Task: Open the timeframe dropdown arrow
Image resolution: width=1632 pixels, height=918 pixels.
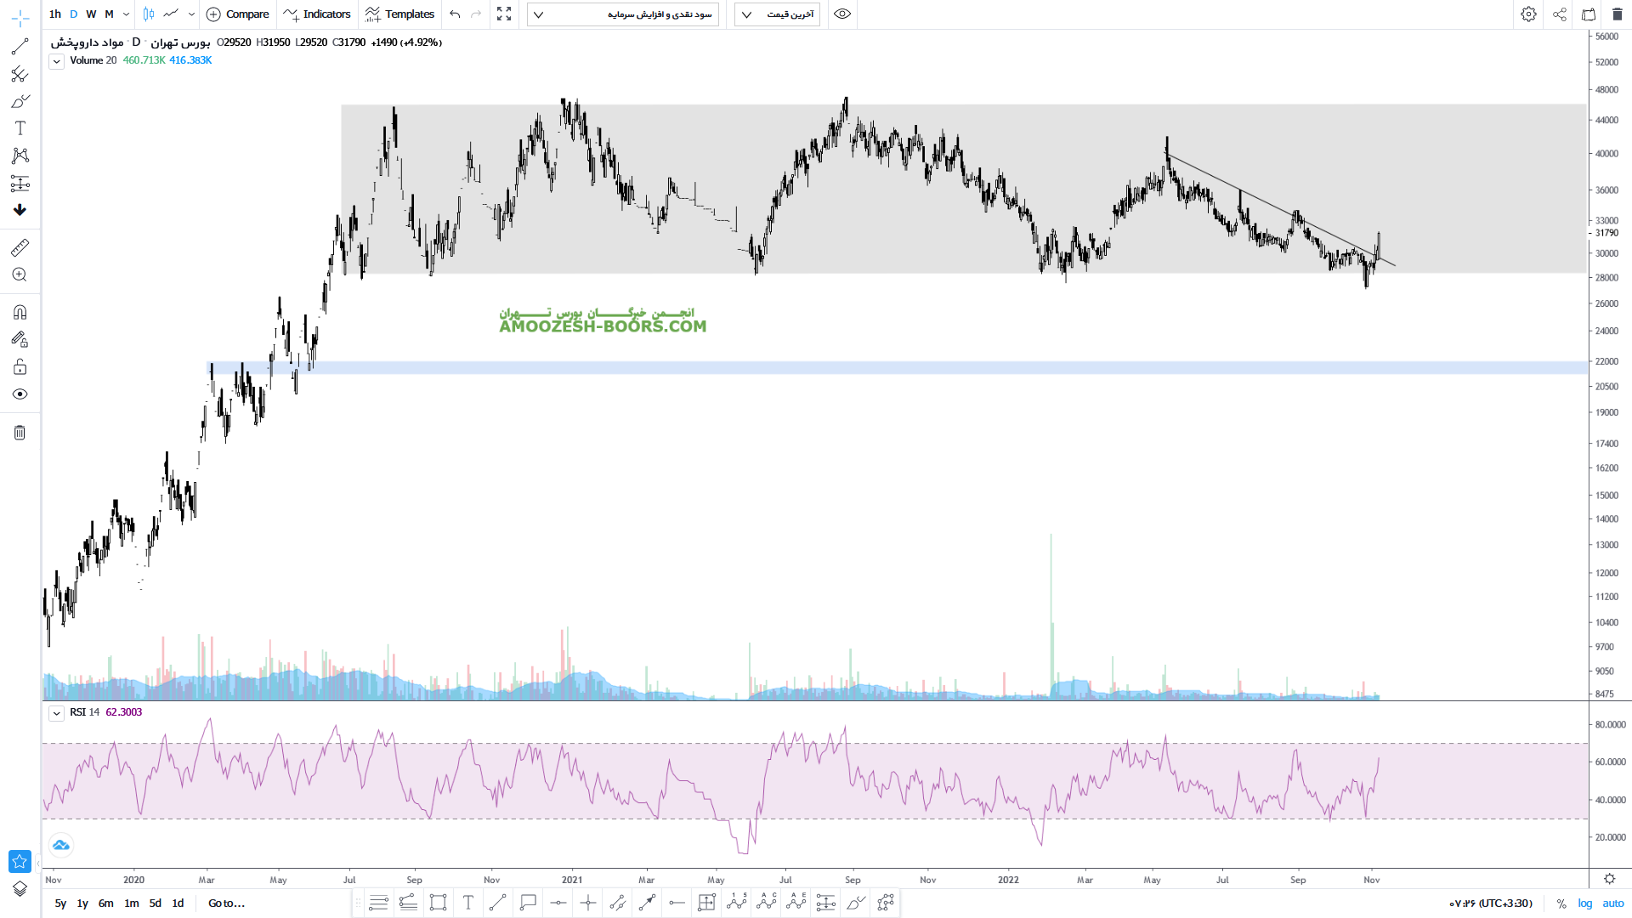Action: point(126,14)
